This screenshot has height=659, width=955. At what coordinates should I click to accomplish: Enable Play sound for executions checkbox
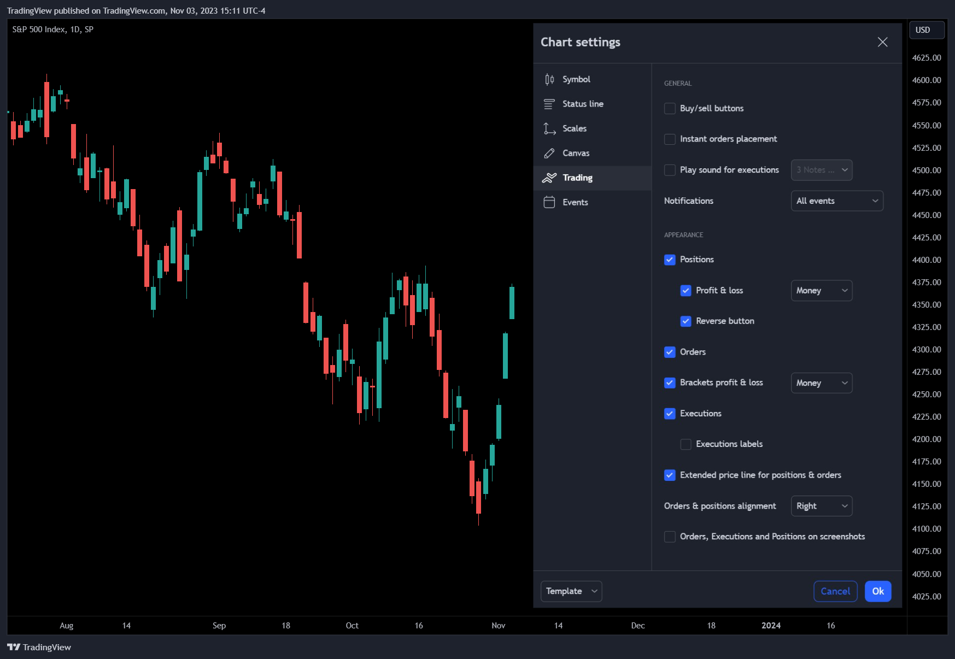pyautogui.click(x=670, y=170)
